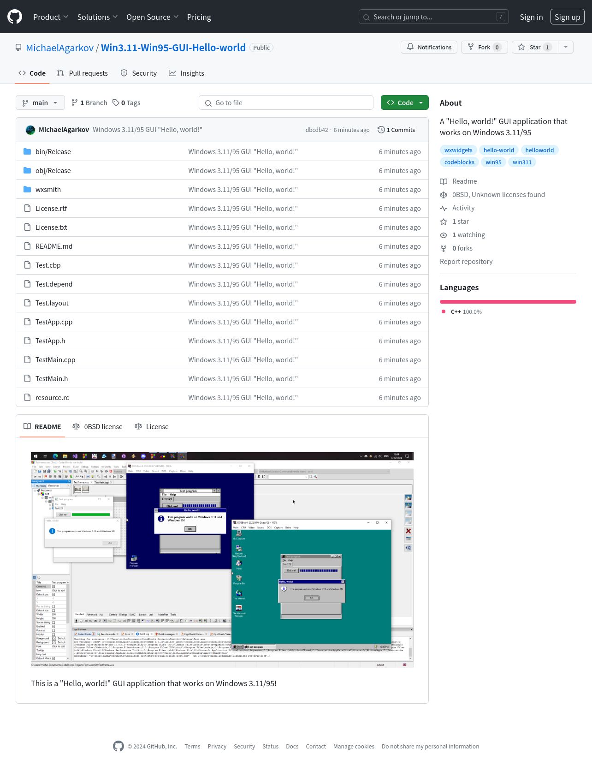Image resolution: width=592 pixels, height=772 pixels.
Task: Open the star lists dropdown arrow
Action: pos(566,47)
